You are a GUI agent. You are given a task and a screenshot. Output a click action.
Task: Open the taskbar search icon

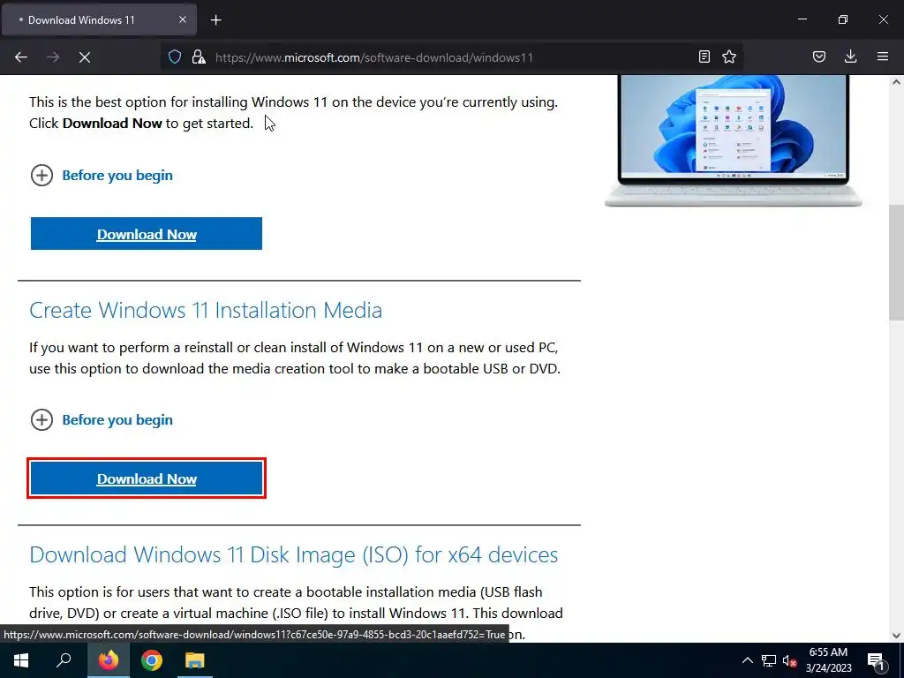point(64,660)
